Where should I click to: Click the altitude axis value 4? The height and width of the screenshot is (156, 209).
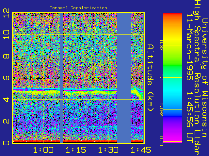[x=7, y=99]
